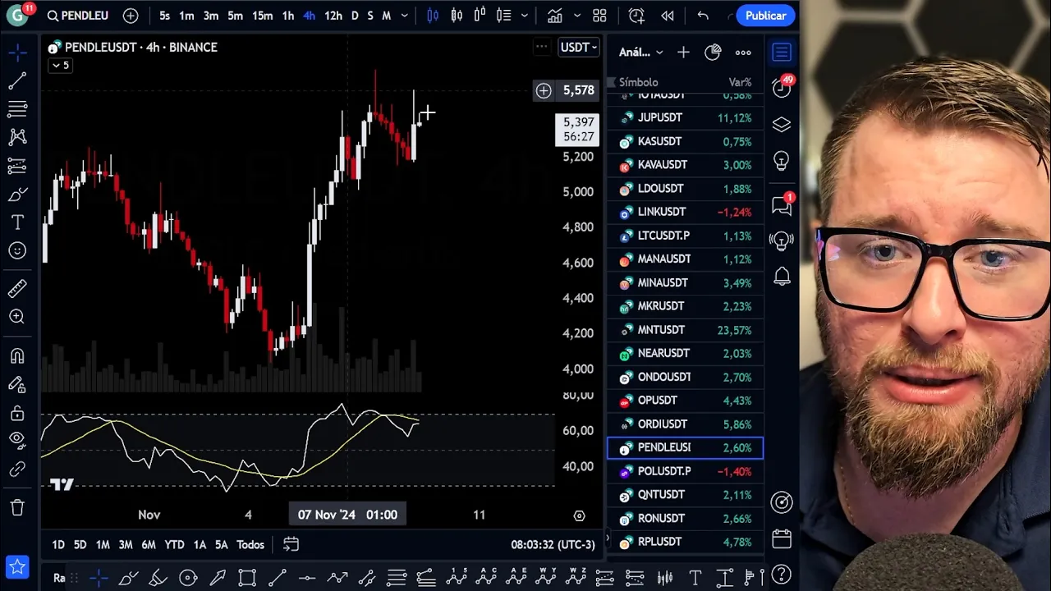Viewport: 1051px width, 591px height.
Task: Open the ideas lightbulb panel
Action: pos(782,161)
